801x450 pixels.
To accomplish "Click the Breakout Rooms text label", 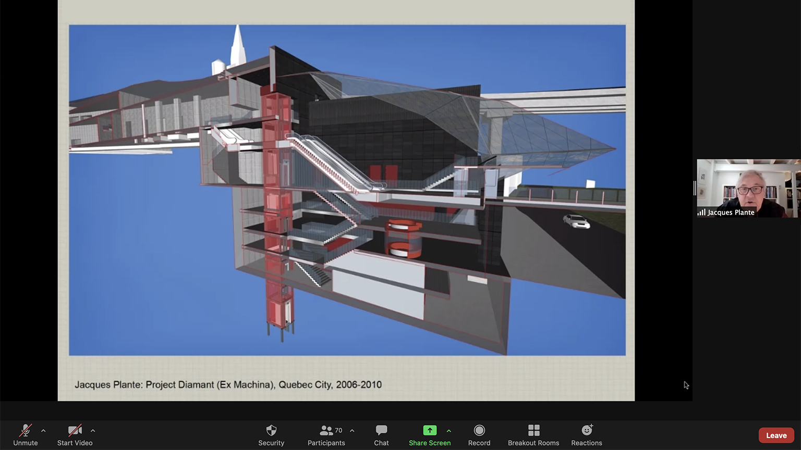I will click(533, 443).
